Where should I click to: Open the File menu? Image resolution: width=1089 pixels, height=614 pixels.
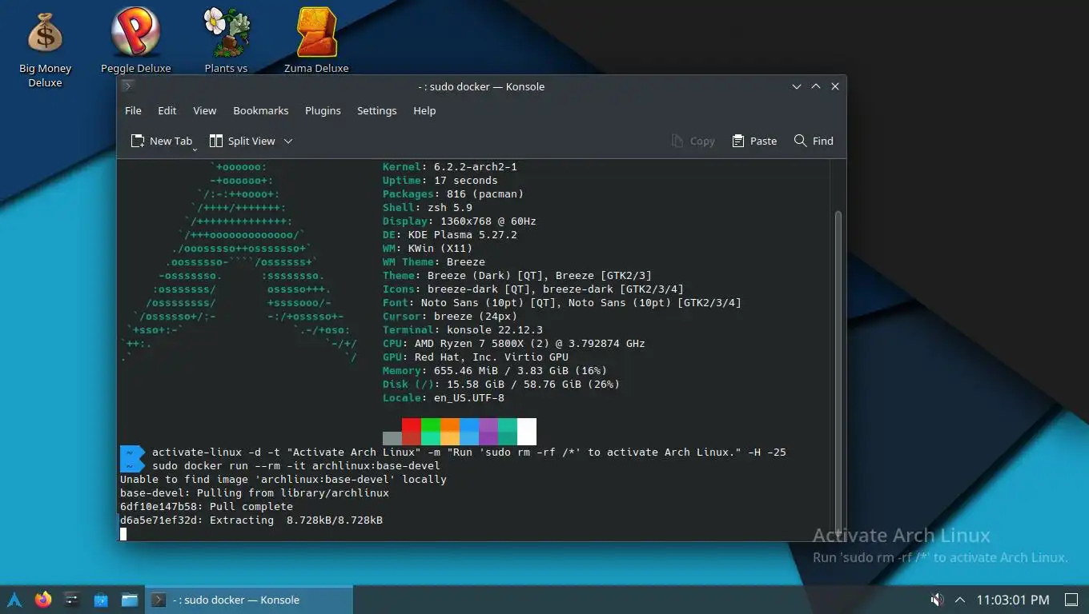coord(133,110)
